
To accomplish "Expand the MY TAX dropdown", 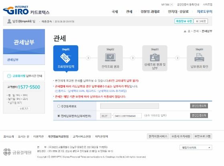I will pos(172,4).
